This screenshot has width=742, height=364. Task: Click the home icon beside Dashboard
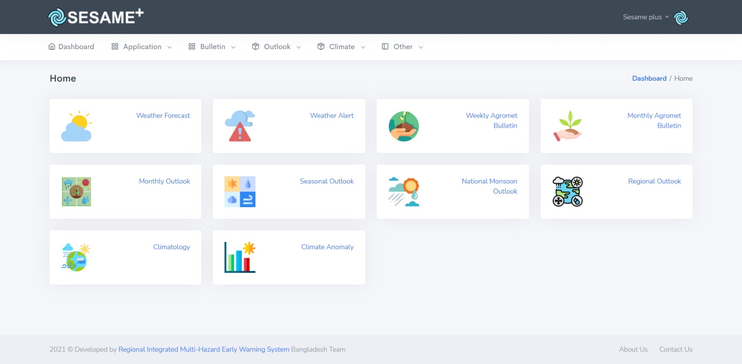[52, 47]
